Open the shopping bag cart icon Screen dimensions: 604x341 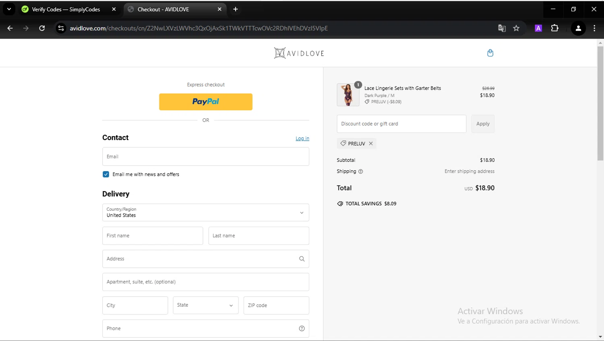tap(490, 53)
